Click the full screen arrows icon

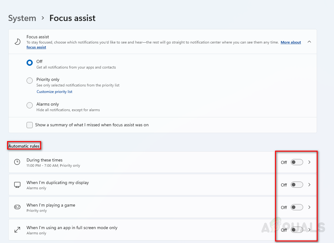coord(17,230)
